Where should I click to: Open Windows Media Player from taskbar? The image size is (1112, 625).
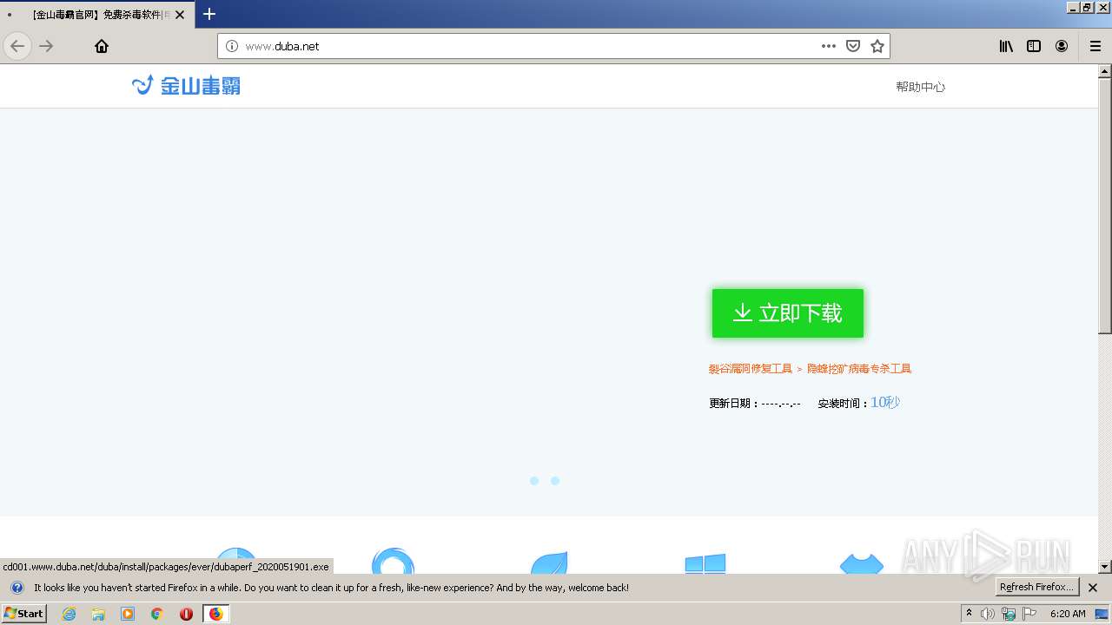pos(128,614)
